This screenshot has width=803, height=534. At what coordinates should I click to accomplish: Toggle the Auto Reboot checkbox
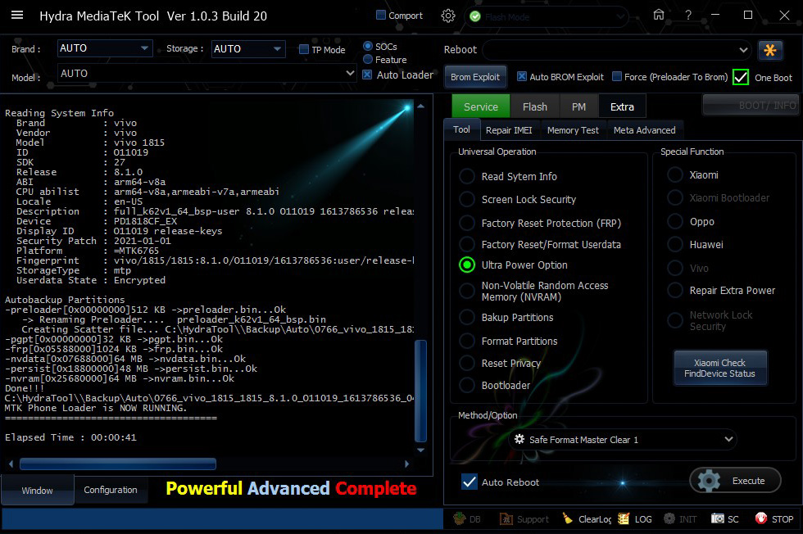(x=470, y=482)
